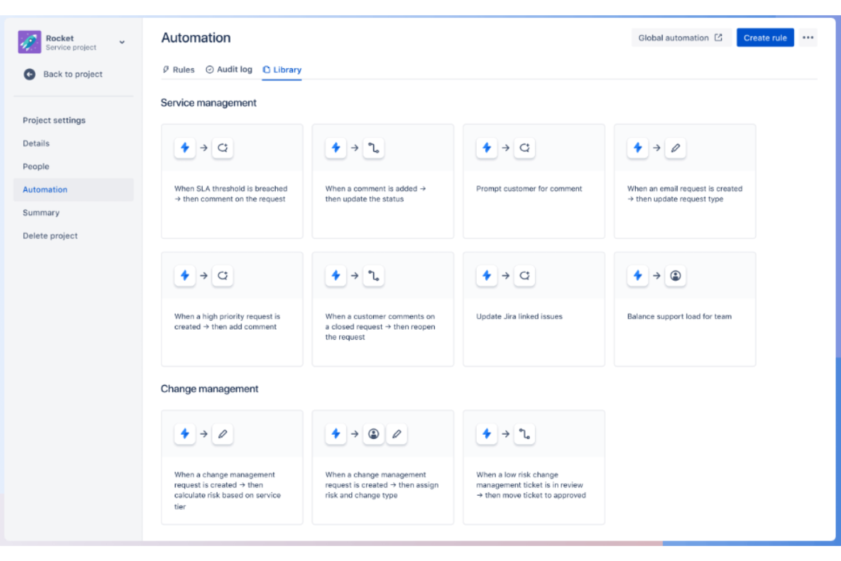Screen dimensions: 841x561
Task: Click the lightning trigger icon on the SLA breach card
Action: point(185,148)
